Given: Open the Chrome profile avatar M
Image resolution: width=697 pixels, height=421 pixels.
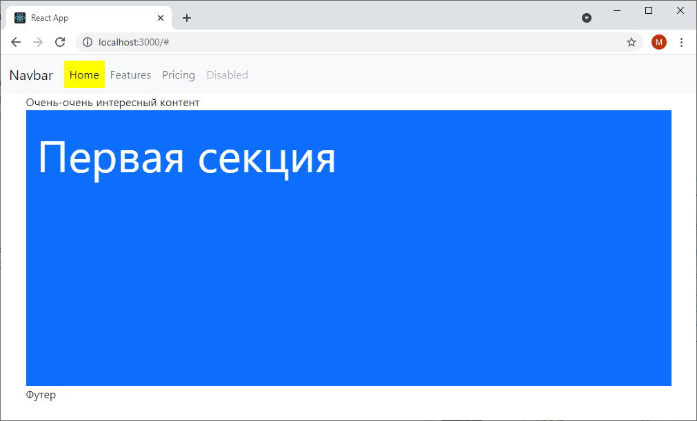Looking at the screenshot, I should (x=658, y=42).
